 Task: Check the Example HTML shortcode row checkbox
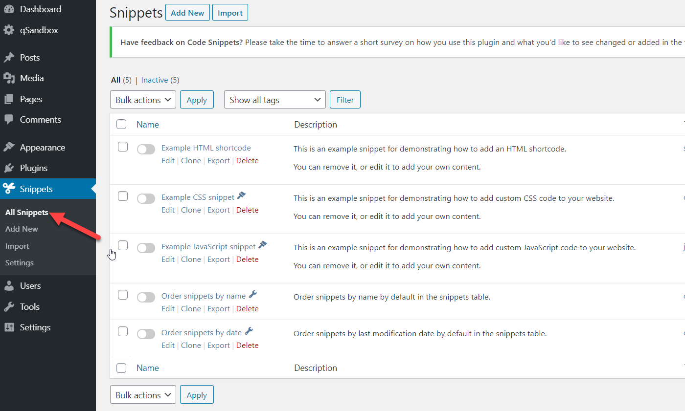point(123,147)
